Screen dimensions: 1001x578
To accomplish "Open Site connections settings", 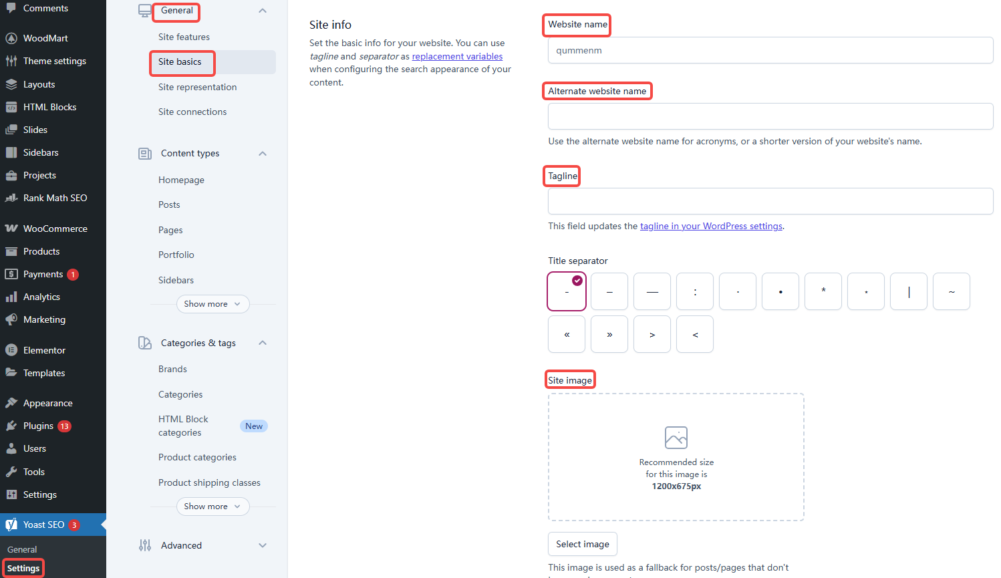I will 192,111.
